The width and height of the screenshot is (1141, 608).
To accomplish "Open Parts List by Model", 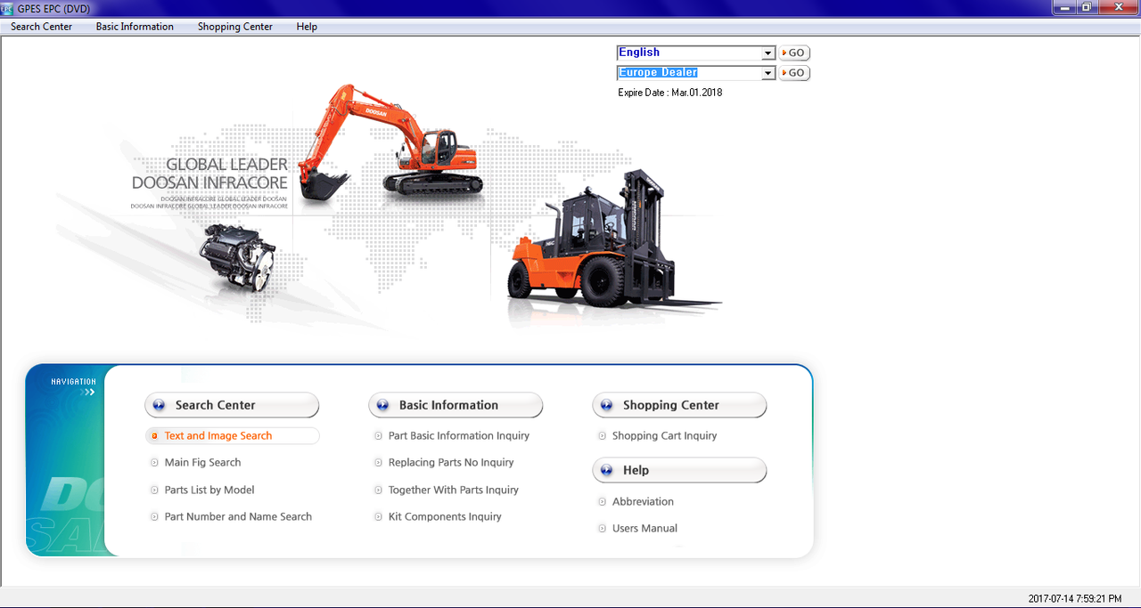I will pos(209,490).
